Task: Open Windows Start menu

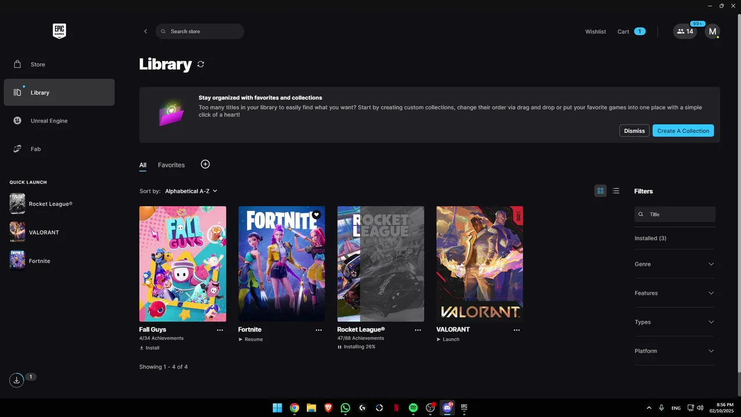Action: click(277, 408)
